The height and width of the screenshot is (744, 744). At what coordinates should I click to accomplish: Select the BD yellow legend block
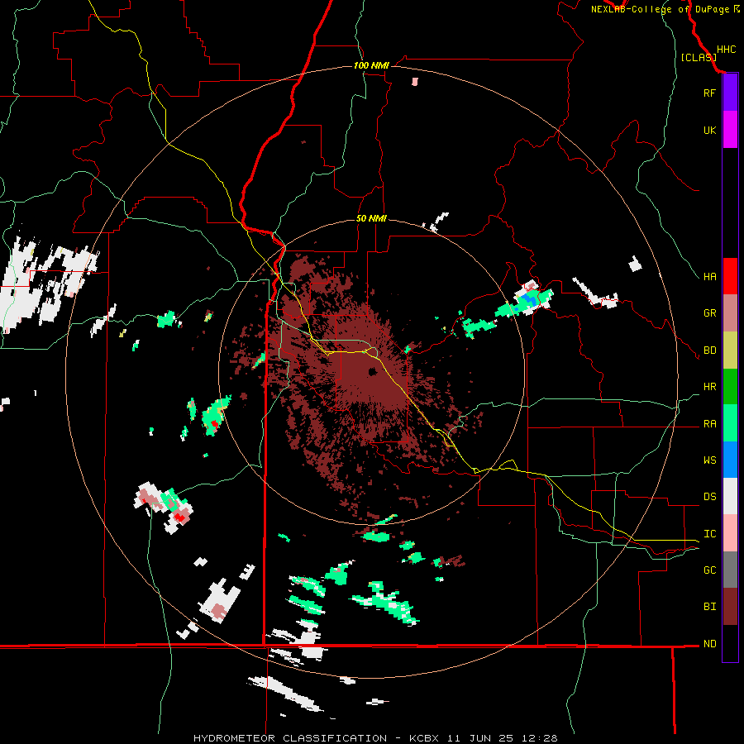pos(730,350)
